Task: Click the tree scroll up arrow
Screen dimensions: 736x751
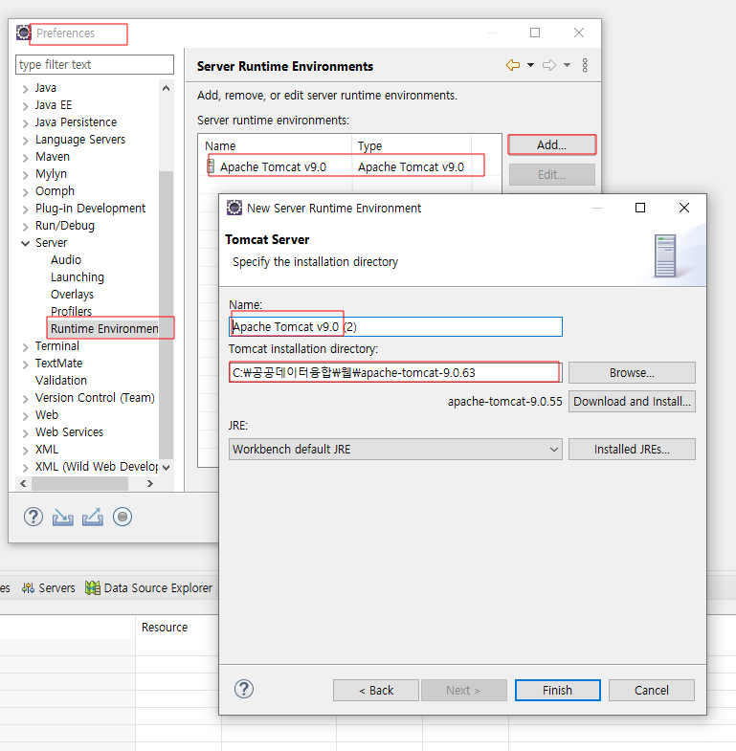Action: 166,88
